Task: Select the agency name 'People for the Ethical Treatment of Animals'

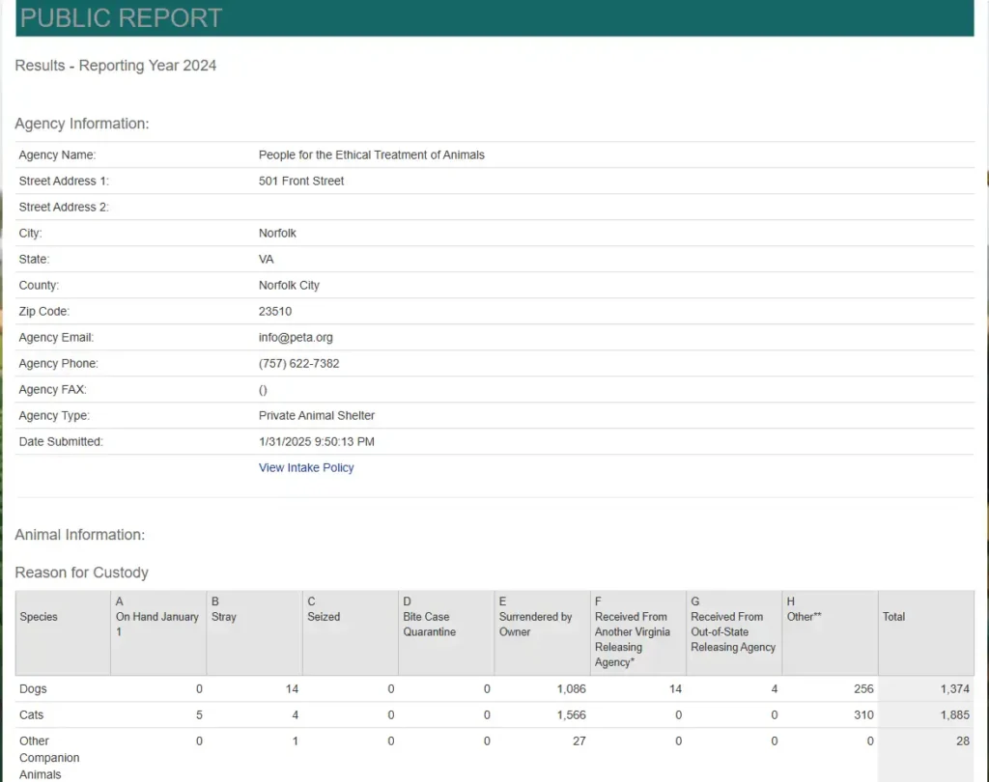Action: coord(372,154)
